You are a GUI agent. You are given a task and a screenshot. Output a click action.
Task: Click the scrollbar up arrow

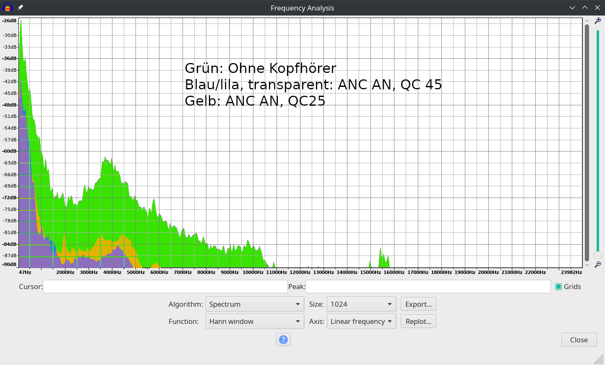(587, 20)
